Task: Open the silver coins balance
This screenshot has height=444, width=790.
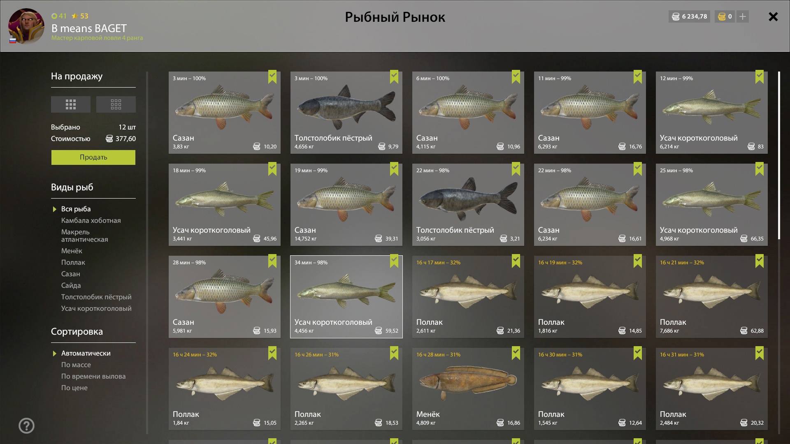Action: pyautogui.click(x=689, y=16)
